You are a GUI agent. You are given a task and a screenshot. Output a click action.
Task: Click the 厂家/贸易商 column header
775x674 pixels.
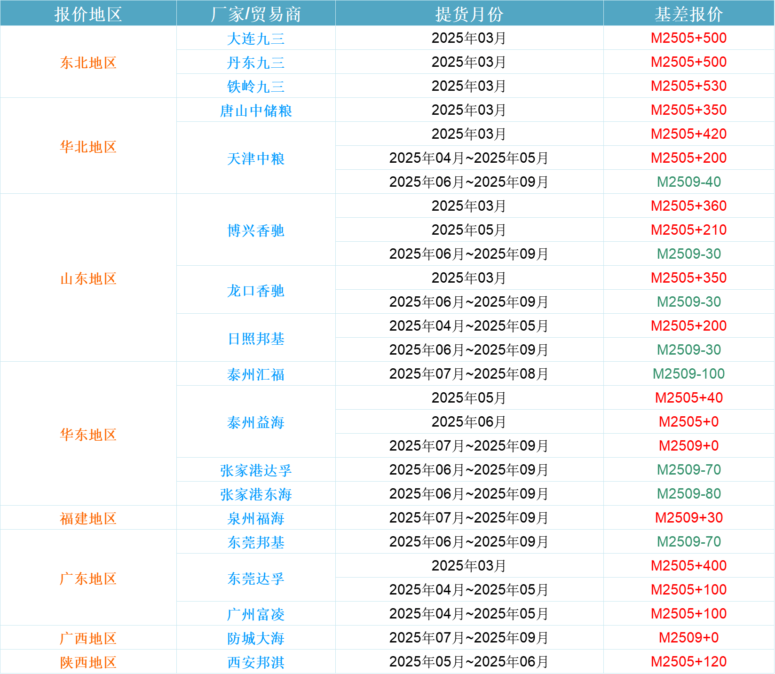point(256,14)
